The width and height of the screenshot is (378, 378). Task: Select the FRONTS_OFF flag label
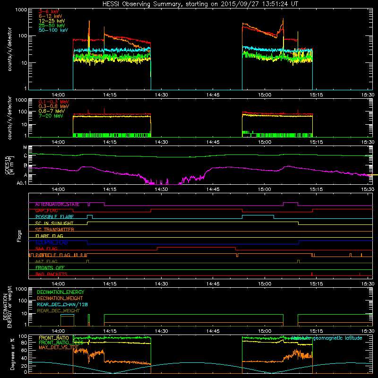tap(50, 268)
